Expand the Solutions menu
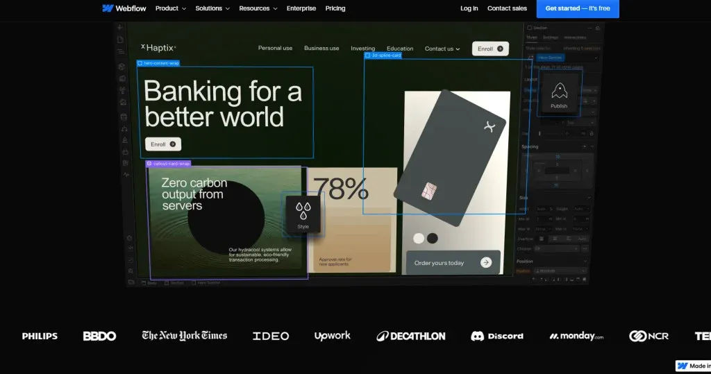711x374 pixels. click(x=212, y=8)
